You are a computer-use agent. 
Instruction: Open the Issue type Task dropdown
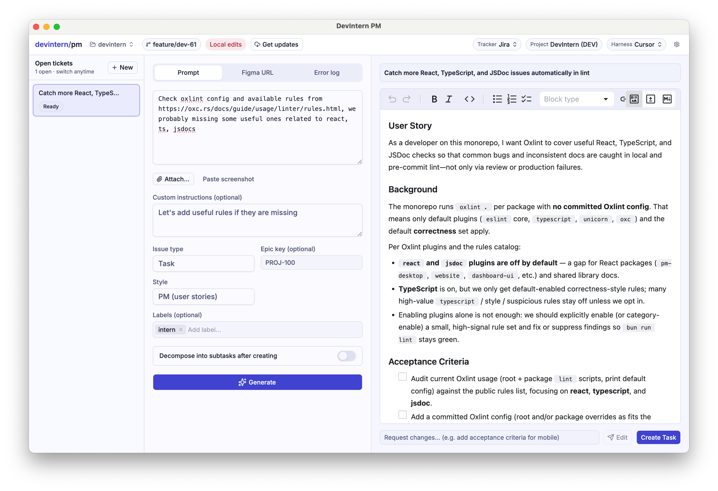[203, 263]
